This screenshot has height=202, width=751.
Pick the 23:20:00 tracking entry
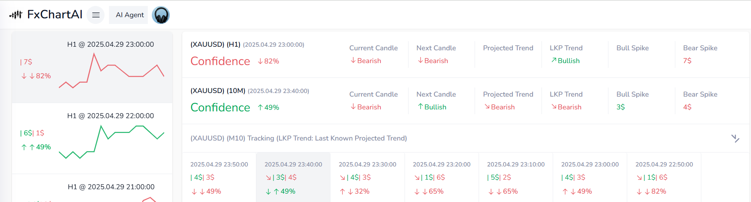point(441,177)
